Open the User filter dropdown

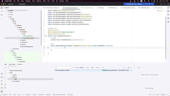pyautogui.click(x=88, y=67)
